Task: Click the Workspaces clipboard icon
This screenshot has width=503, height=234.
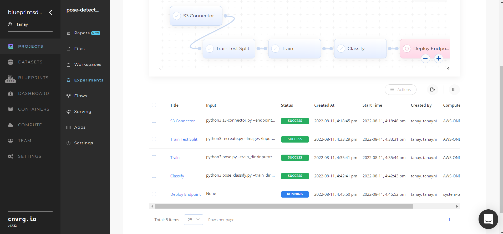Action: [x=69, y=64]
